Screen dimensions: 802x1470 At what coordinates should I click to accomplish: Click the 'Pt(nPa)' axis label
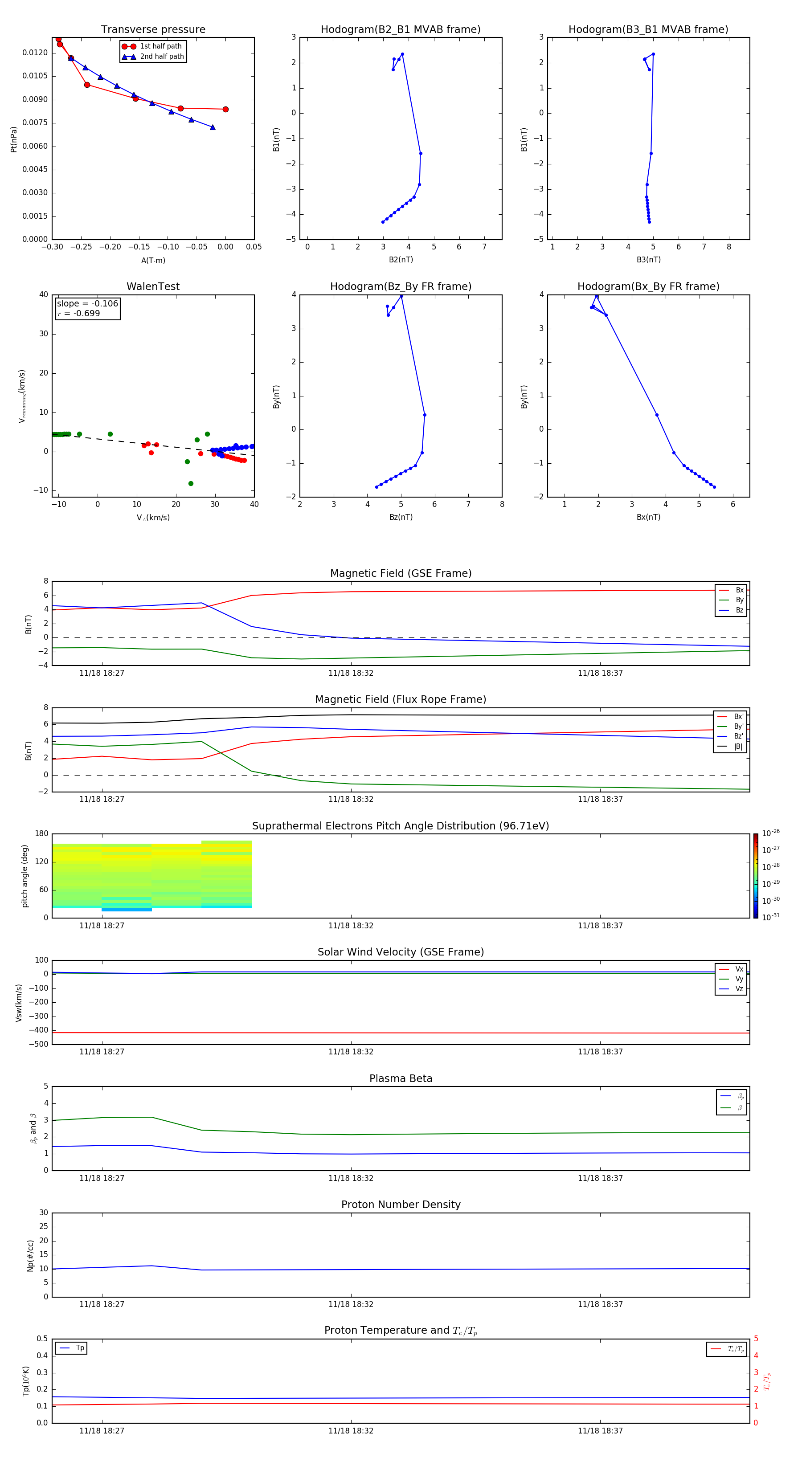(14, 139)
